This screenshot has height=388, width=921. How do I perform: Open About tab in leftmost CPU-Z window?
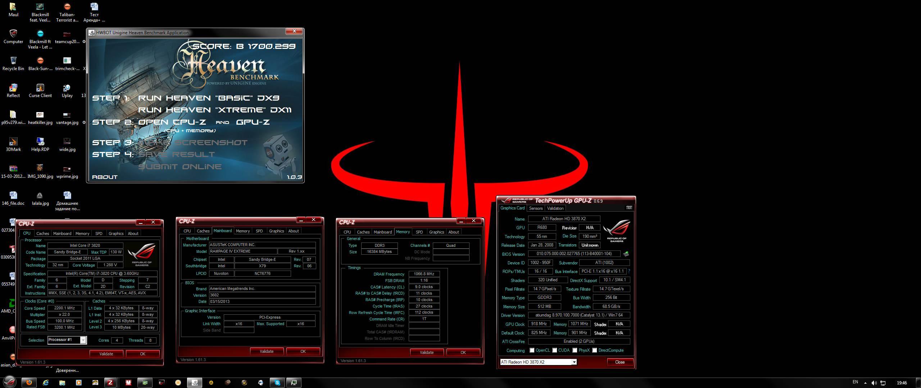click(x=133, y=234)
